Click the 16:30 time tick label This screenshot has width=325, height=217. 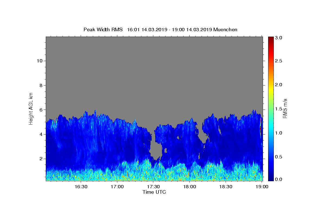pyautogui.click(x=81, y=187)
